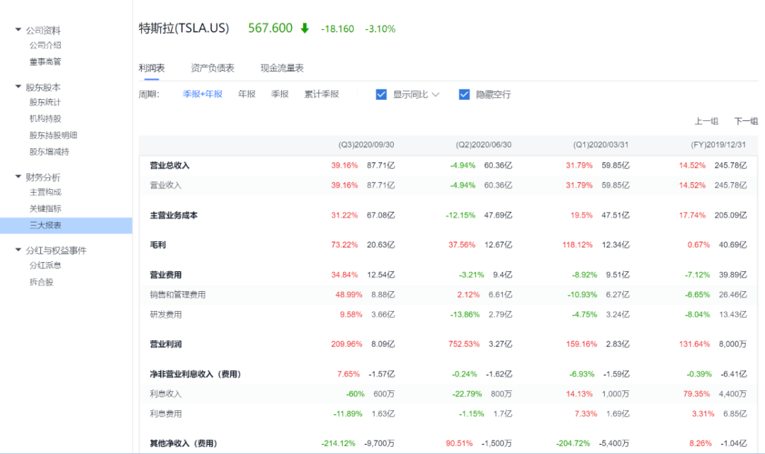Toggle the 隐藏空行 checkbox
Viewport: 765px width, 454px height.
[464, 95]
